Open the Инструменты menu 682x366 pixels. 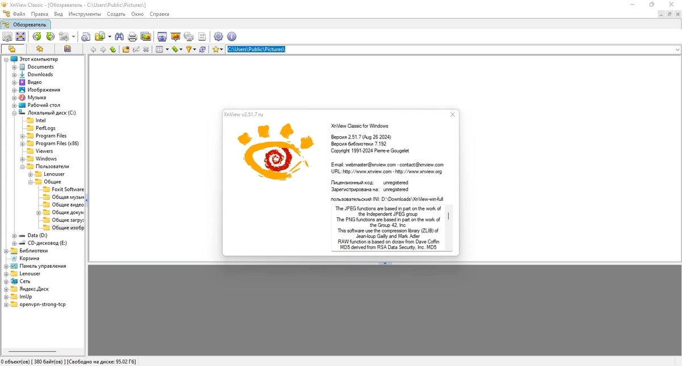point(85,14)
